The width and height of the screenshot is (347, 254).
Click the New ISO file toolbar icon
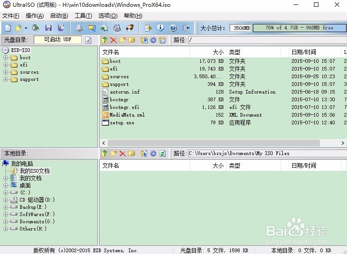(8, 28)
